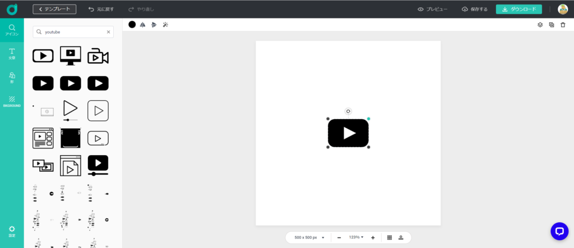
Task: Open the black fill color swatch
Action: pos(132,25)
